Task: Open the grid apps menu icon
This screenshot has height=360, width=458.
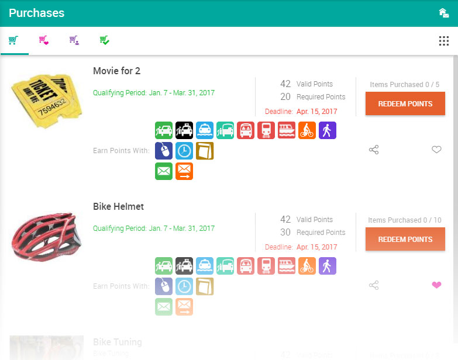Action: point(444,41)
